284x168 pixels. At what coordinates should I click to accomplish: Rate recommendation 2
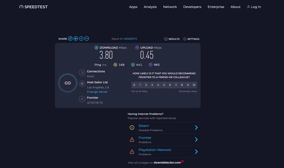point(146,85)
